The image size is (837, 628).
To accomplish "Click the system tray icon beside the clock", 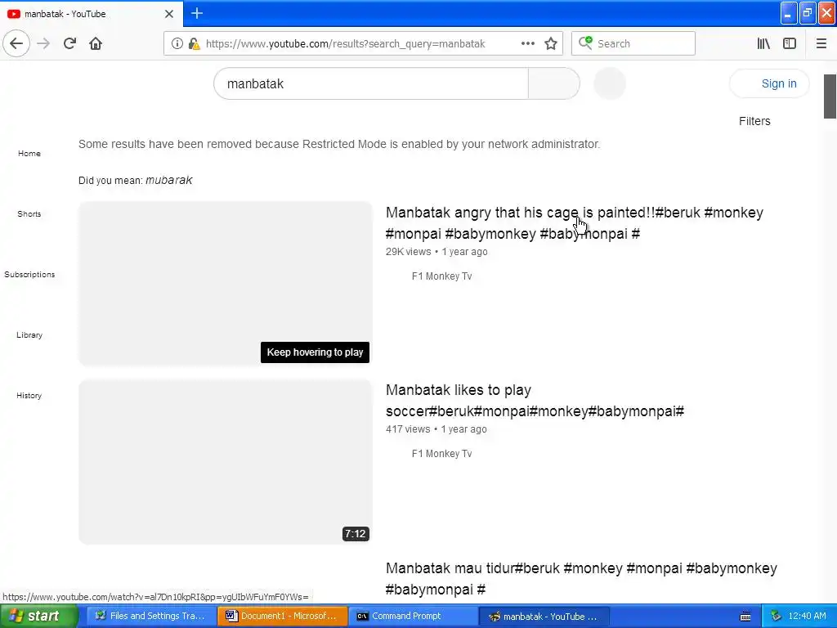I will (x=777, y=617).
